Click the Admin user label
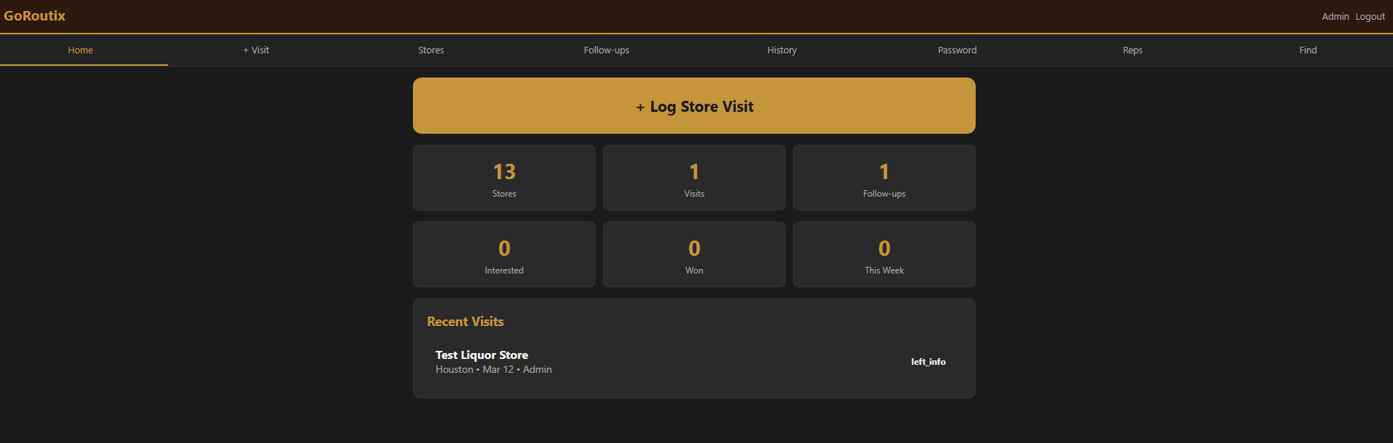 [x=1335, y=17]
